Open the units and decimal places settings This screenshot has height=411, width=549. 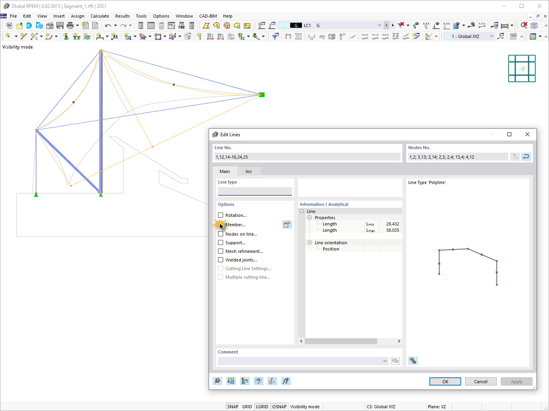point(231,380)
